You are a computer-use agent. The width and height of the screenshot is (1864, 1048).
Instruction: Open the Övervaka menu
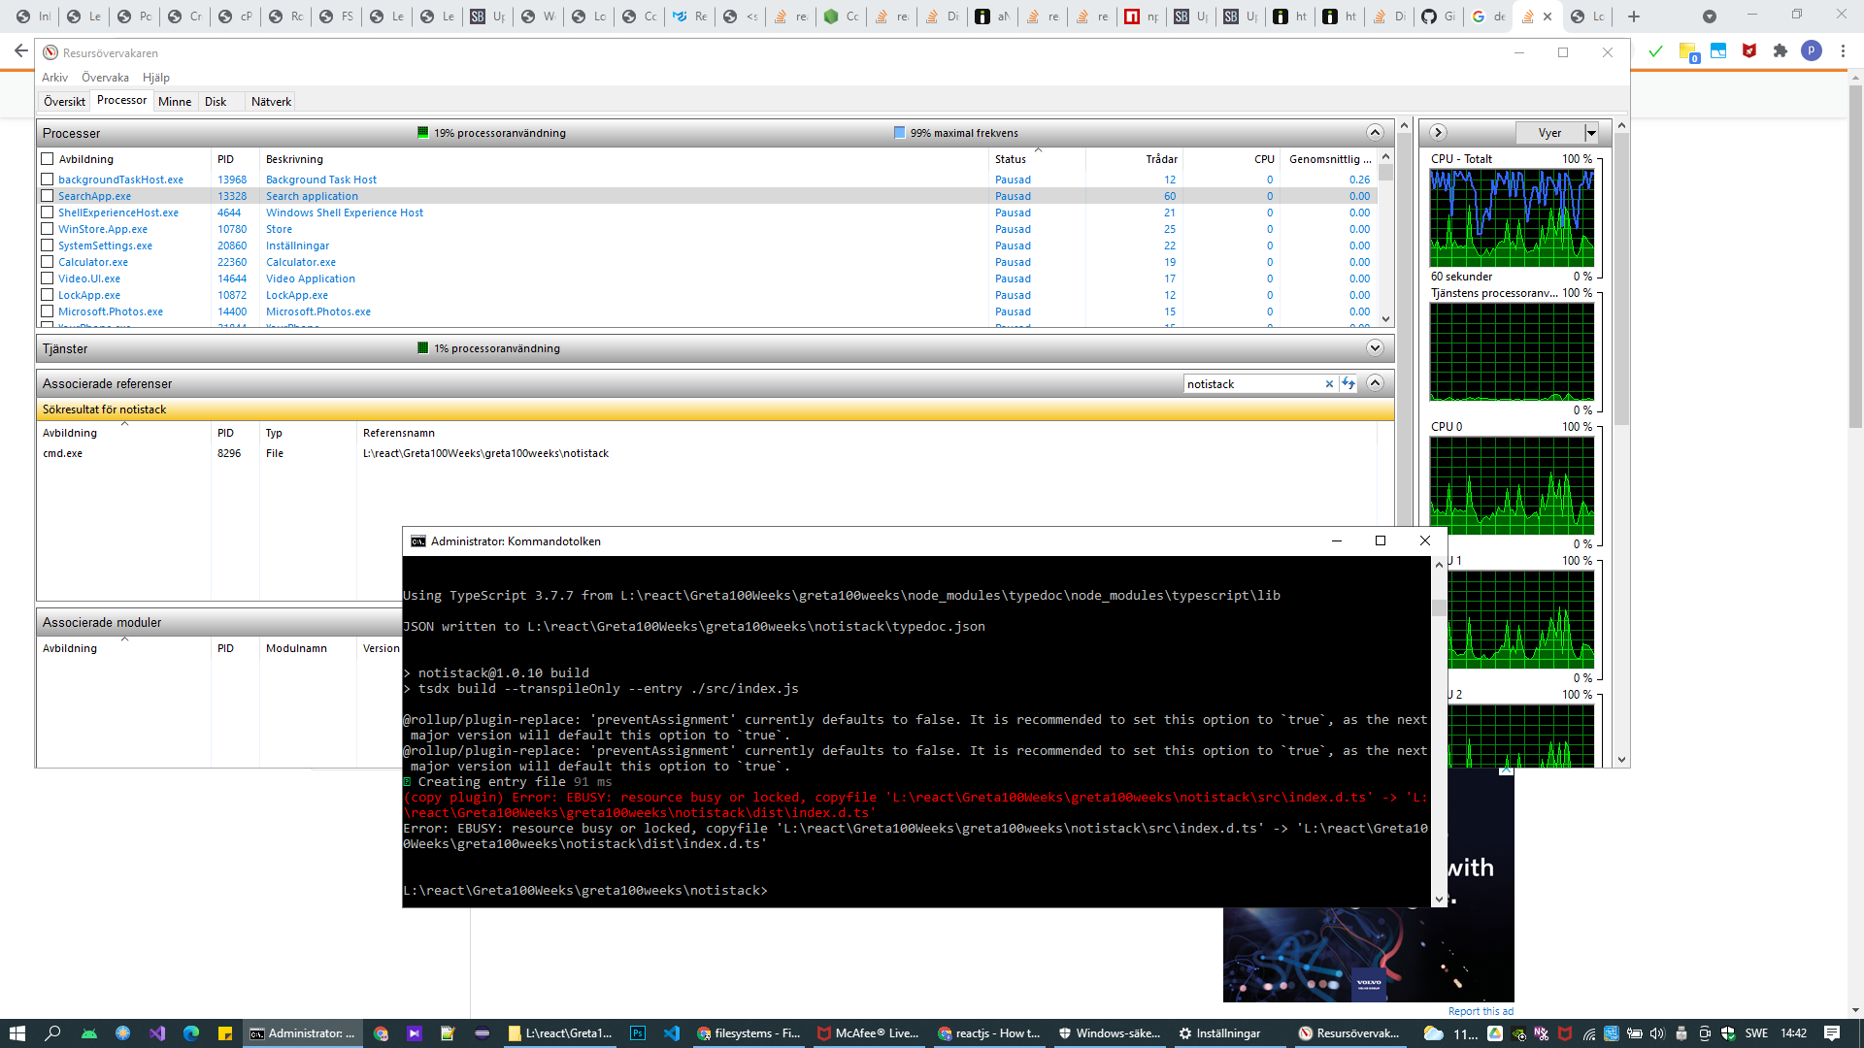coord(105,78)
